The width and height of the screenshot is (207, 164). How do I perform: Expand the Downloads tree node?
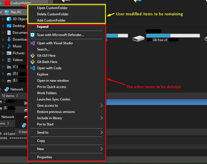[x=3, y=39]
